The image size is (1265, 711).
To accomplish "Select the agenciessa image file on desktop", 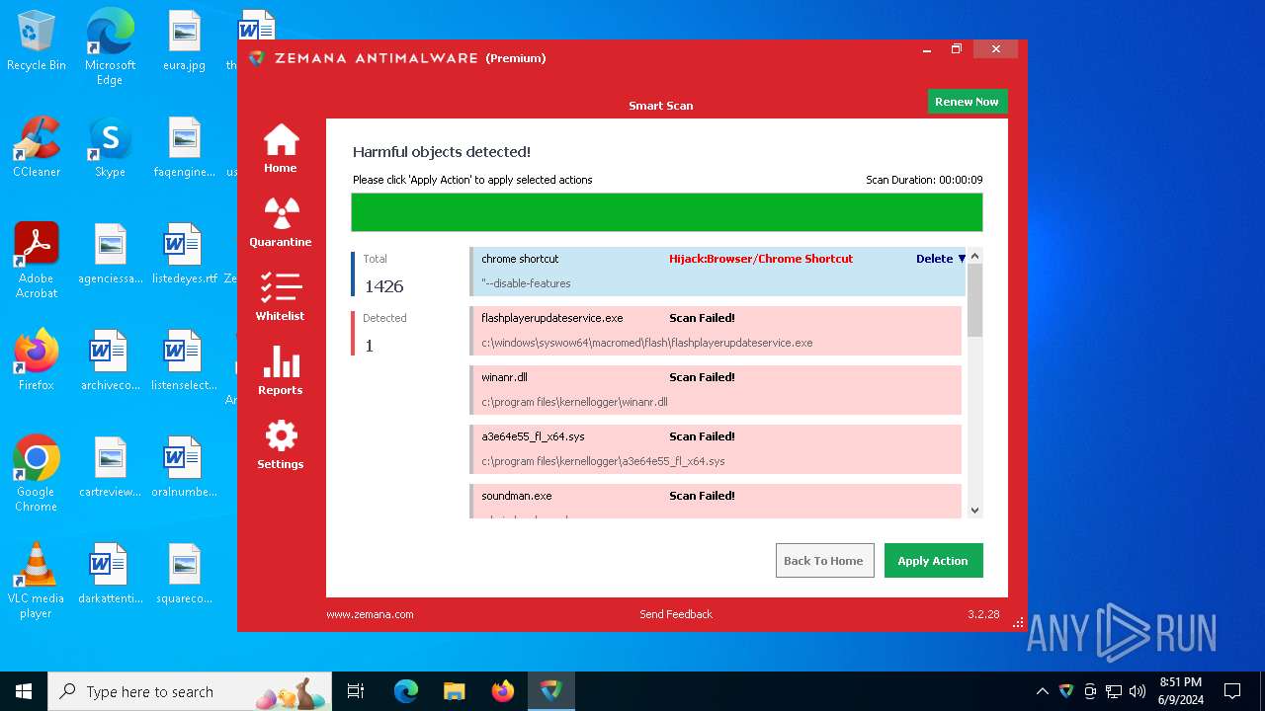I will [110, 255].
